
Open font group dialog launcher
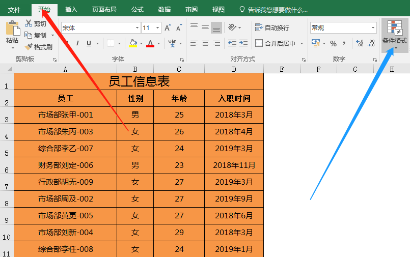(182, 60)
